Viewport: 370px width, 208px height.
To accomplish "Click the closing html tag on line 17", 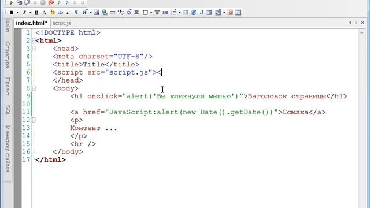I will pyautogui.click(x=50, y=159).
